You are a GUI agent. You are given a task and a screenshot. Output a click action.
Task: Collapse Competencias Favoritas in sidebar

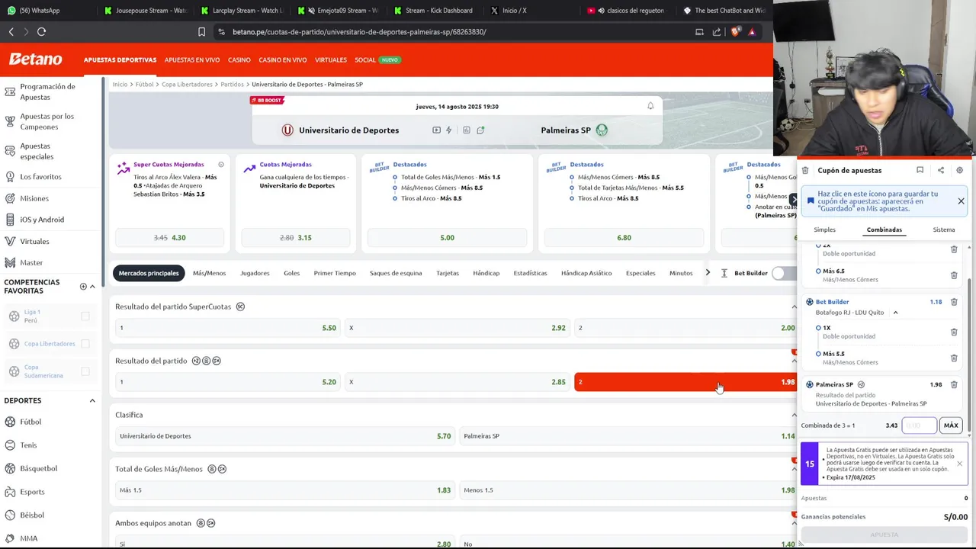[92, 287]
